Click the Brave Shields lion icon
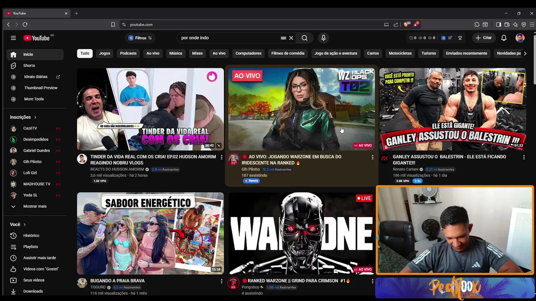The image size is (536, 301). coord(406,24)
